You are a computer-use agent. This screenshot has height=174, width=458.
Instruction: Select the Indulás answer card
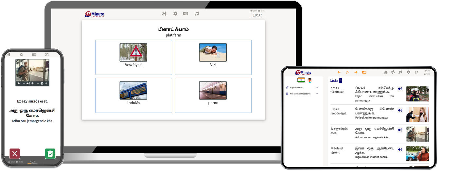(133, 96)
